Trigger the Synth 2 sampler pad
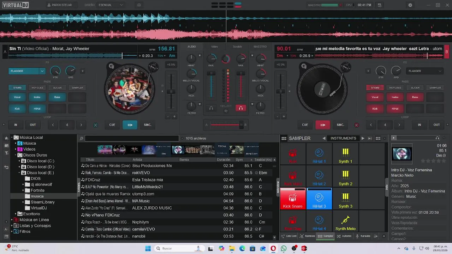Viewport: 452px width, 254px height. pos(345,176)
